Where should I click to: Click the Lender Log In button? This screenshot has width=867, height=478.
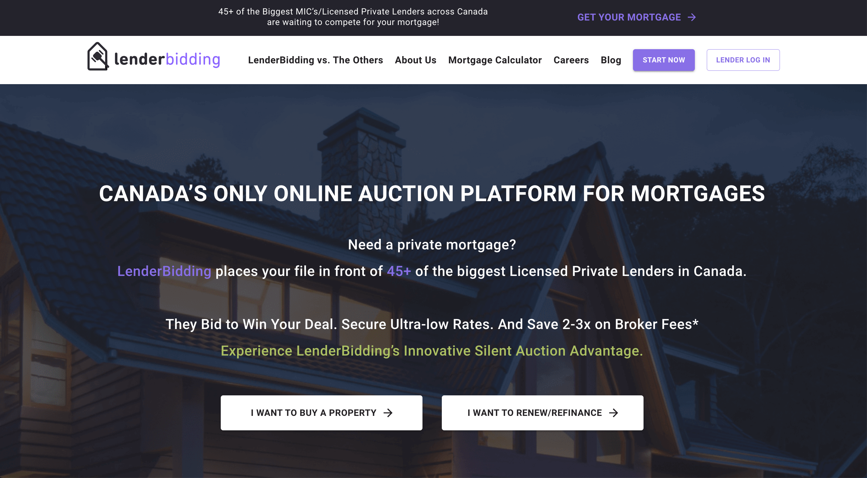[x=743, y=60]
